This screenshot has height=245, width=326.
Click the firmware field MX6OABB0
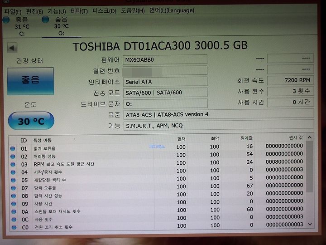click(x=165, y=59)
